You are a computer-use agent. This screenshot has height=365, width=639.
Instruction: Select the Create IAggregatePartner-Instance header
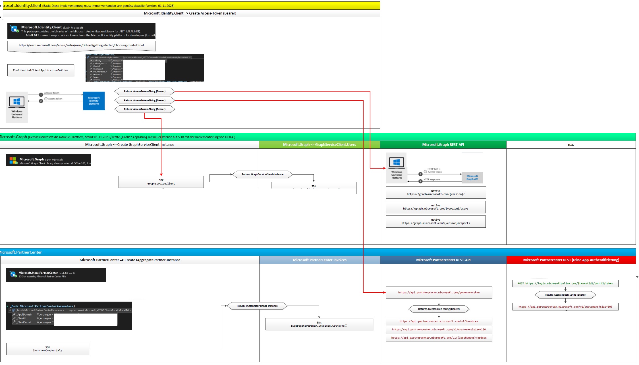(x=130, y=260)
